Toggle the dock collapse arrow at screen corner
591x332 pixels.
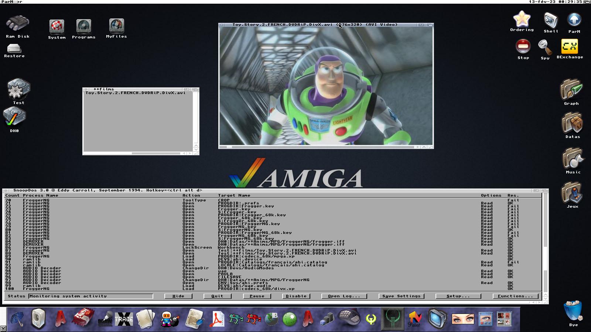click(3, 328)
